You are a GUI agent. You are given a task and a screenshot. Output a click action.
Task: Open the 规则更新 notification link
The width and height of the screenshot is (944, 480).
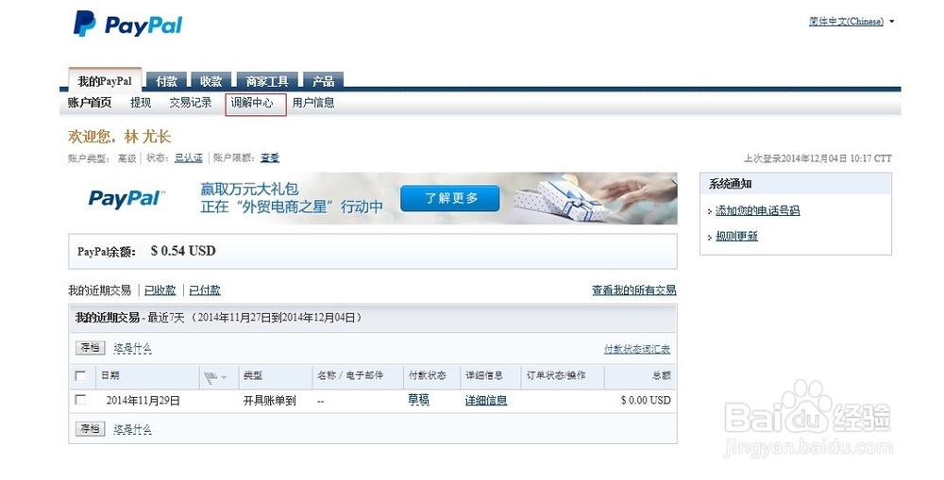click(736, 237)
